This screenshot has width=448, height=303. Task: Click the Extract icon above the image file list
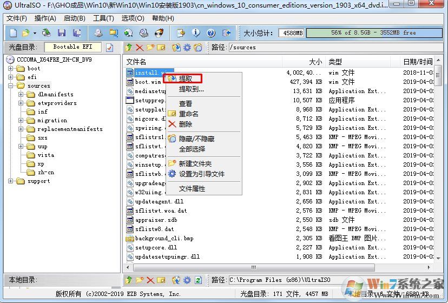click(x=176, y=48)
